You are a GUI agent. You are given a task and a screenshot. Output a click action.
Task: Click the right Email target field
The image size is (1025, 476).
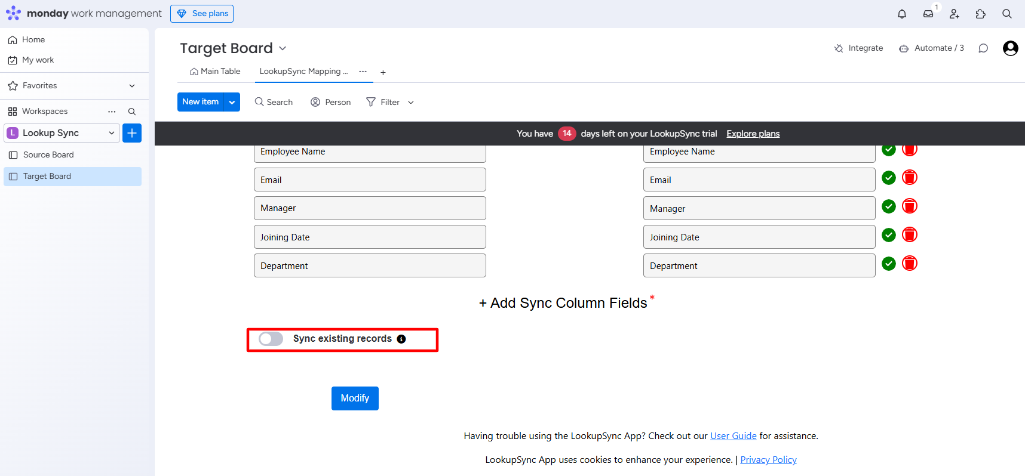759,180
